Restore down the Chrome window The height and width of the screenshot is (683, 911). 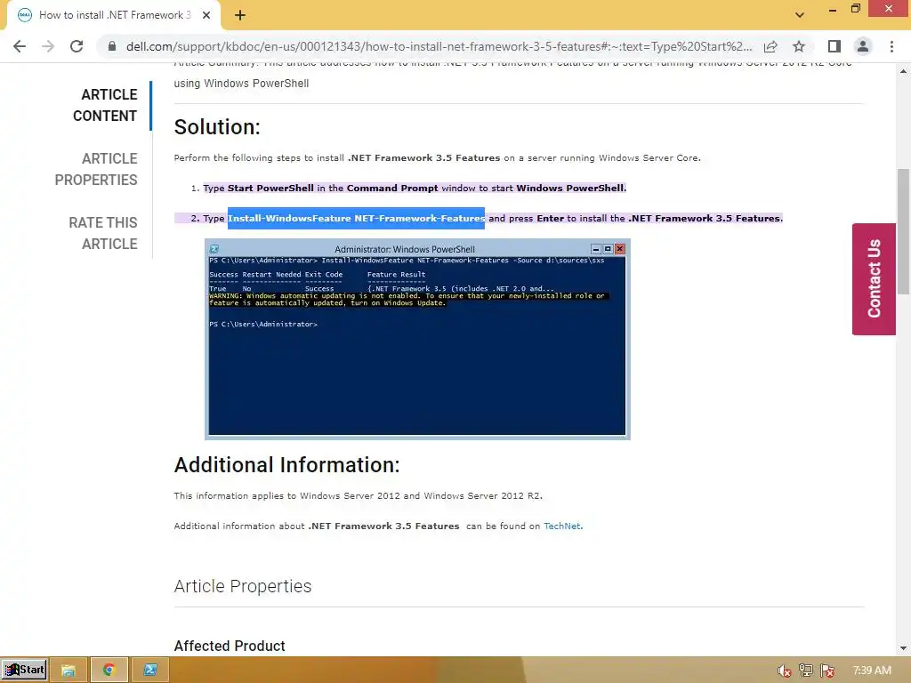[856, 9]
